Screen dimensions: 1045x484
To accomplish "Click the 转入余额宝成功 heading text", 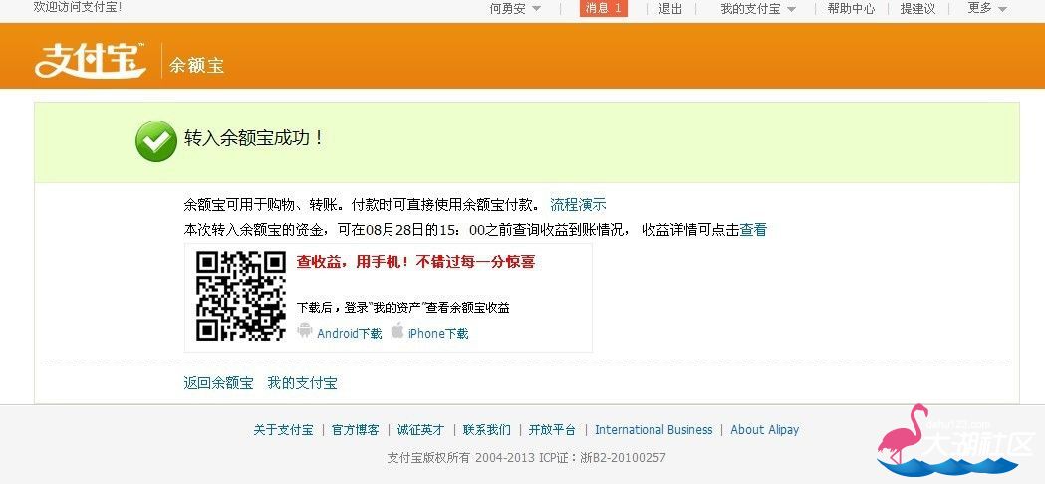I will [254, 138].
